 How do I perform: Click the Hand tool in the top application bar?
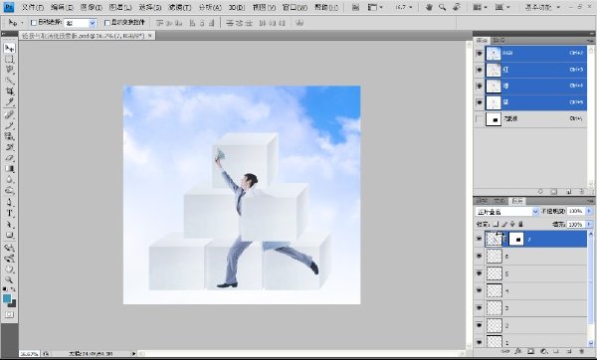point(429,7)
